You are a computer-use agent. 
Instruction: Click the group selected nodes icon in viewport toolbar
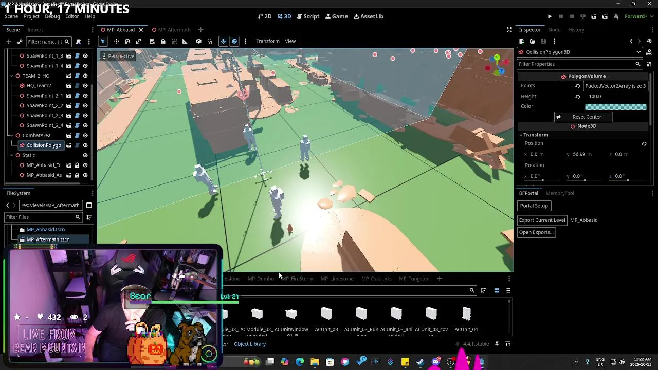tap(174, 41)
